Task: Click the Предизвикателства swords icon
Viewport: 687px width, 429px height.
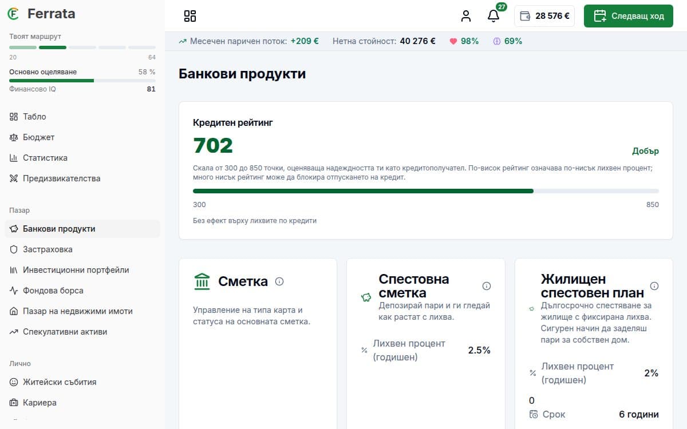Action: click(14, 178)
